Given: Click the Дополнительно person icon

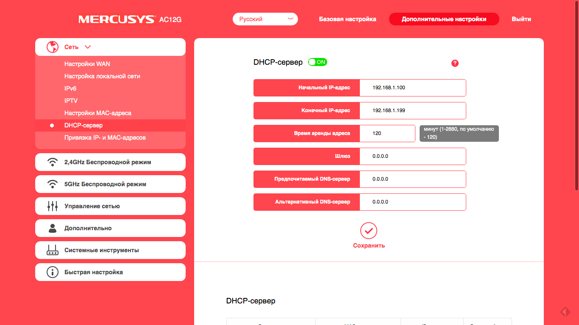Looking at the screenshot, I should tap(52, 228).
